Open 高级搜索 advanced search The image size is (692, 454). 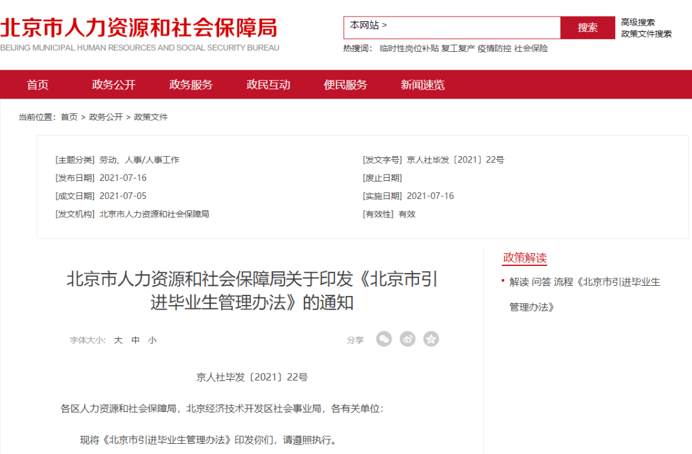[x=638, y=21]
